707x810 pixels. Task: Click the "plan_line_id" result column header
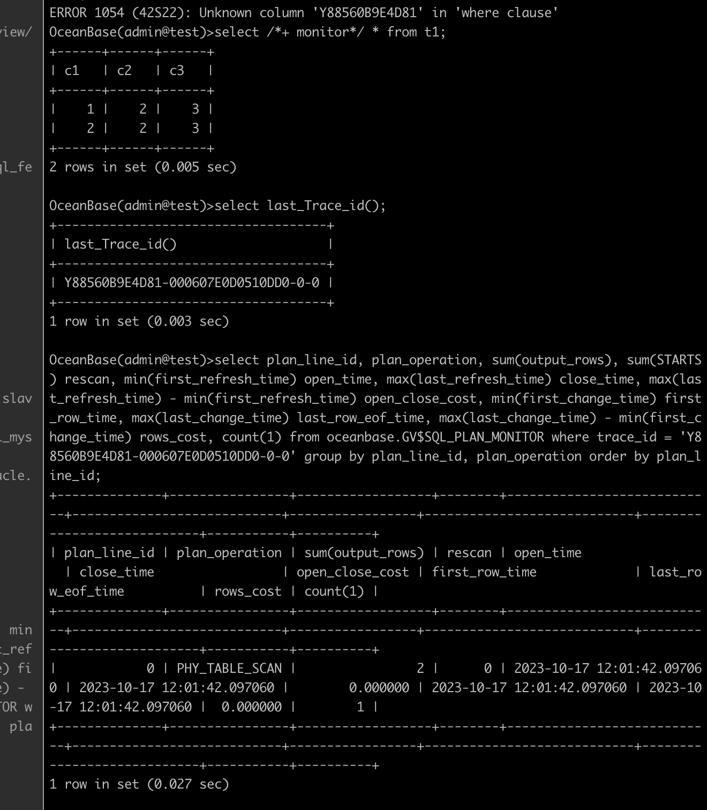pyautogui.click(x=109, y=553)
